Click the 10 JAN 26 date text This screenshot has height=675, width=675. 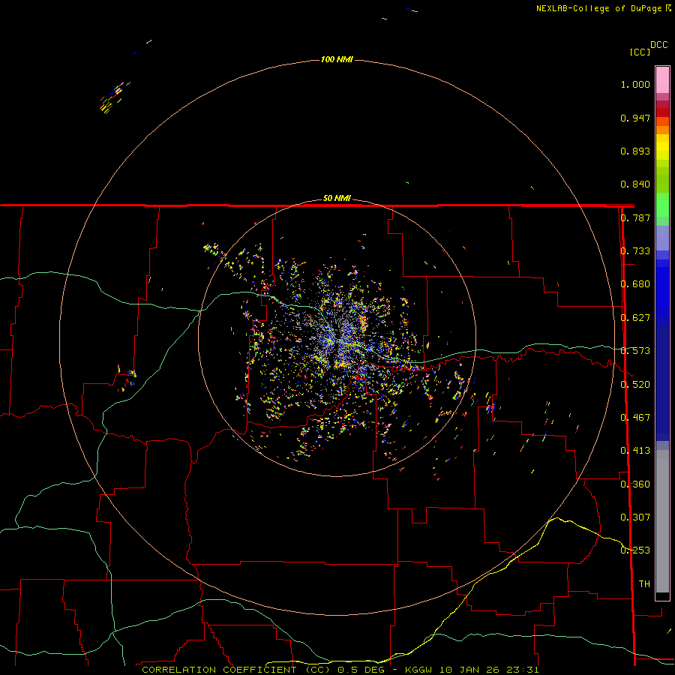click(468, 670)
